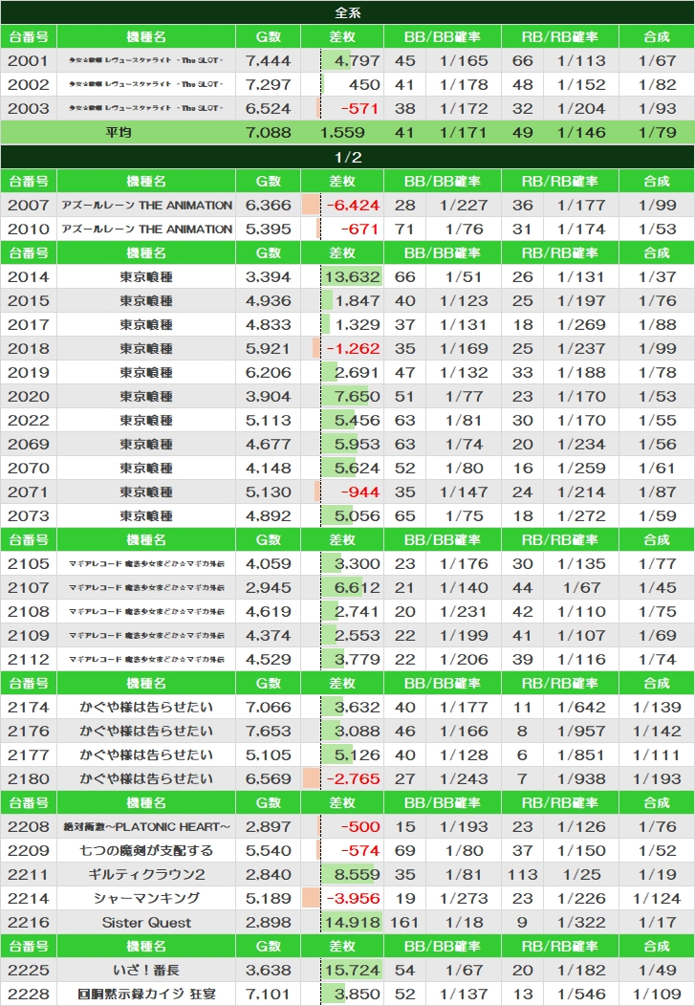The width and height of the screenshot is (695, 1006).
Task: Click シャーマンキング machine name
Action: coord(146,898)
